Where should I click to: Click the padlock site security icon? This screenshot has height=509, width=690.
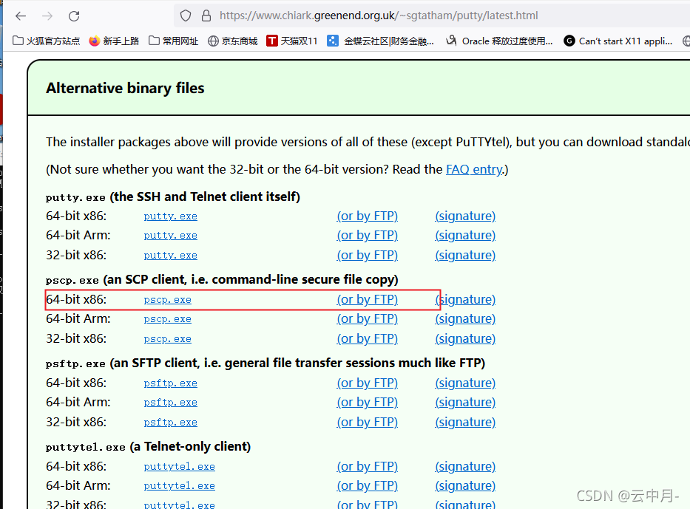pos(206,16)
